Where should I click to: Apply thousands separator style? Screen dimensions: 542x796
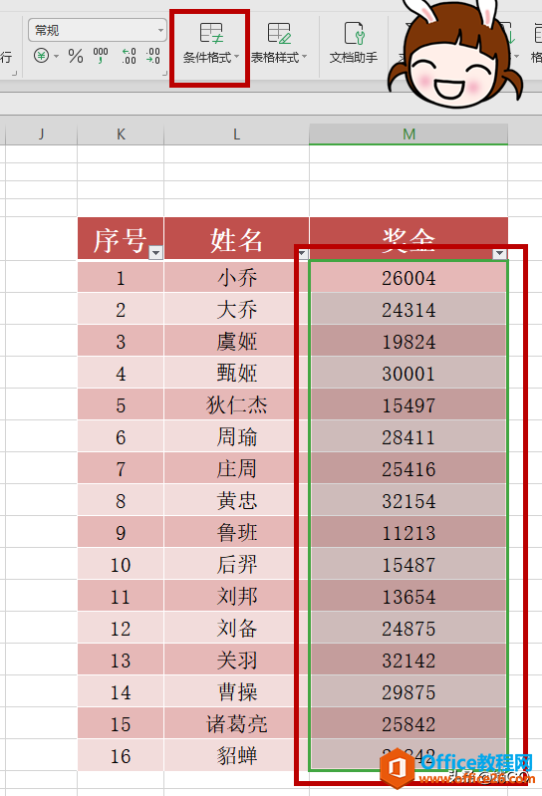click(x=101, y=56)
